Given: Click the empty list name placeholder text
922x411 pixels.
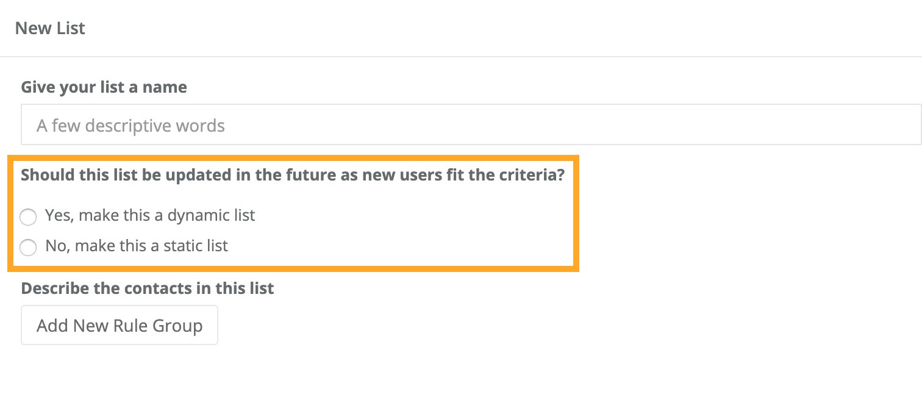Looking at the screenshot, I should coord(131,124).
